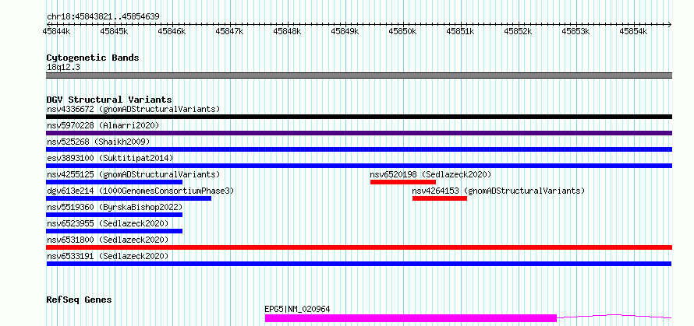Click the blue nsv5519360 variant bar
694x326 pixels.
coord(114,215)
